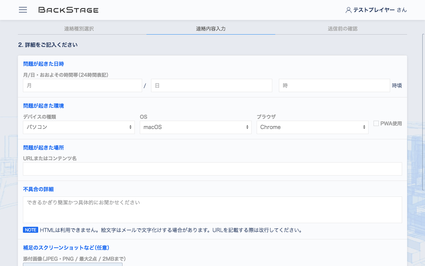Focus the 月 input field
Screen dimensions: 425x266
[x=82, y=85]
